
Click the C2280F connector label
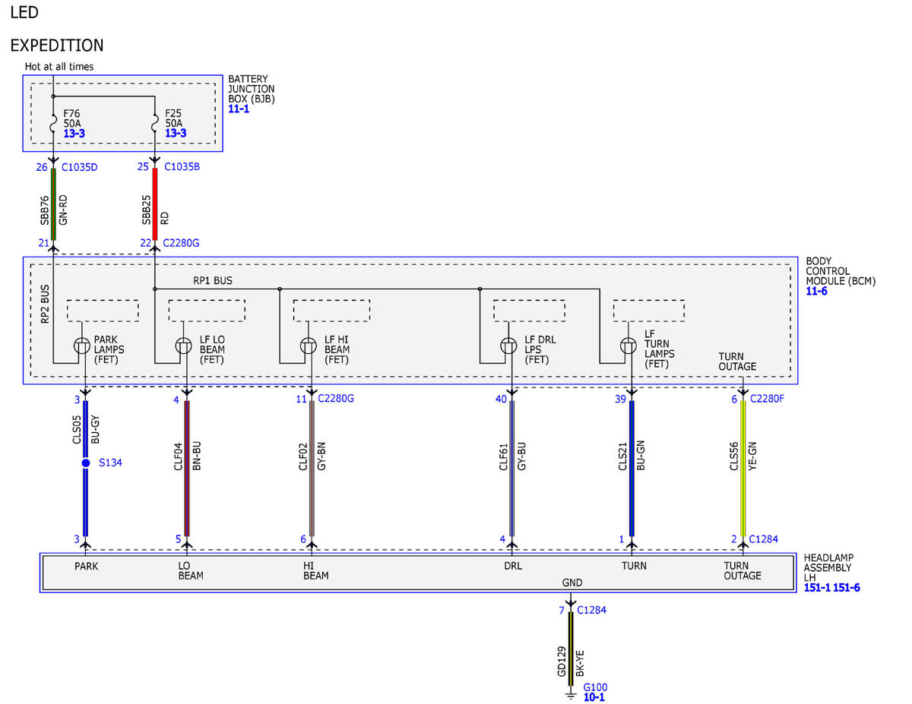coord(767,398)
